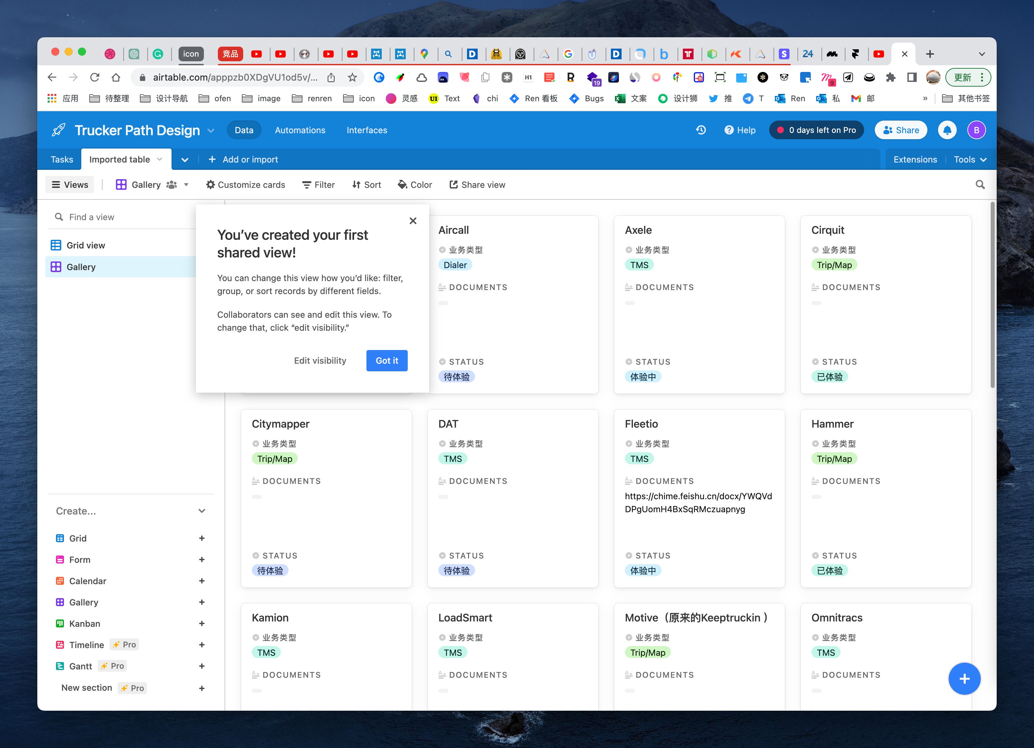
Task: Open the Fleetio feishu document link
Action: [x=698, y=502]
